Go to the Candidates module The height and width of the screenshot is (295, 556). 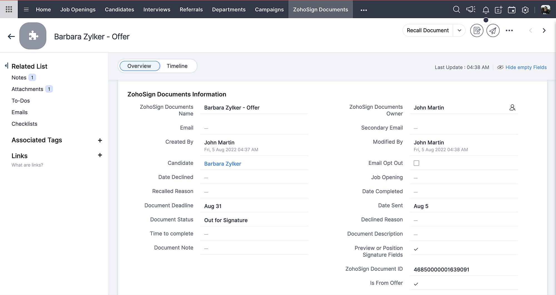119,9
